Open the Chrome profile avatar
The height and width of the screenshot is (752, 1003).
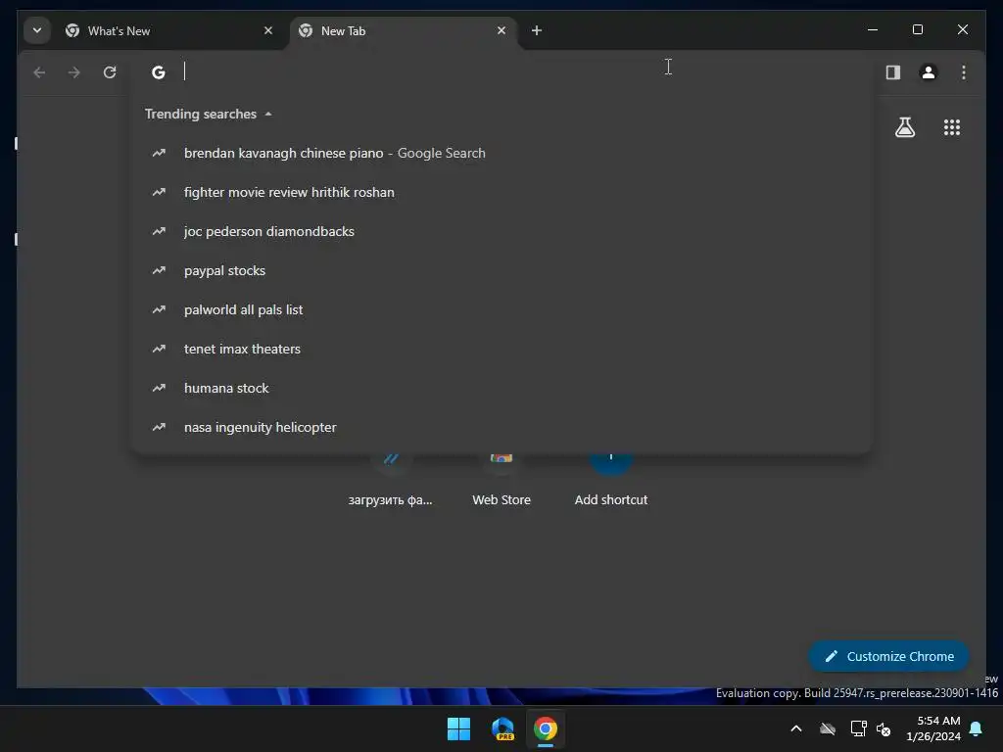(x=929, y=72)
